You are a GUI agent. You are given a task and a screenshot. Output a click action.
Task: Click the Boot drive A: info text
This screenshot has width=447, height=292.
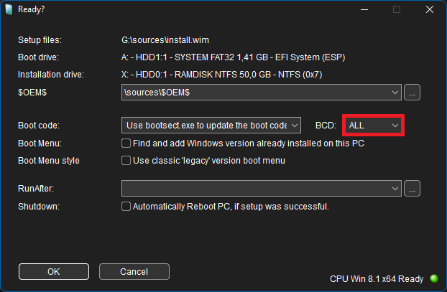point(233,57)
